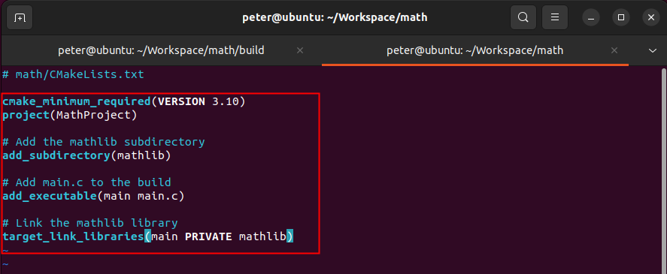Open a new terminal tab
Image resolution: width=667 pixels, height=274 pixels.
tap(20, 18)
